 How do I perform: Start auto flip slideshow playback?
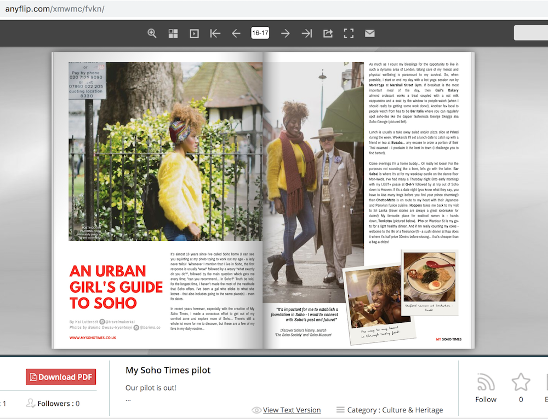(194, 33)
